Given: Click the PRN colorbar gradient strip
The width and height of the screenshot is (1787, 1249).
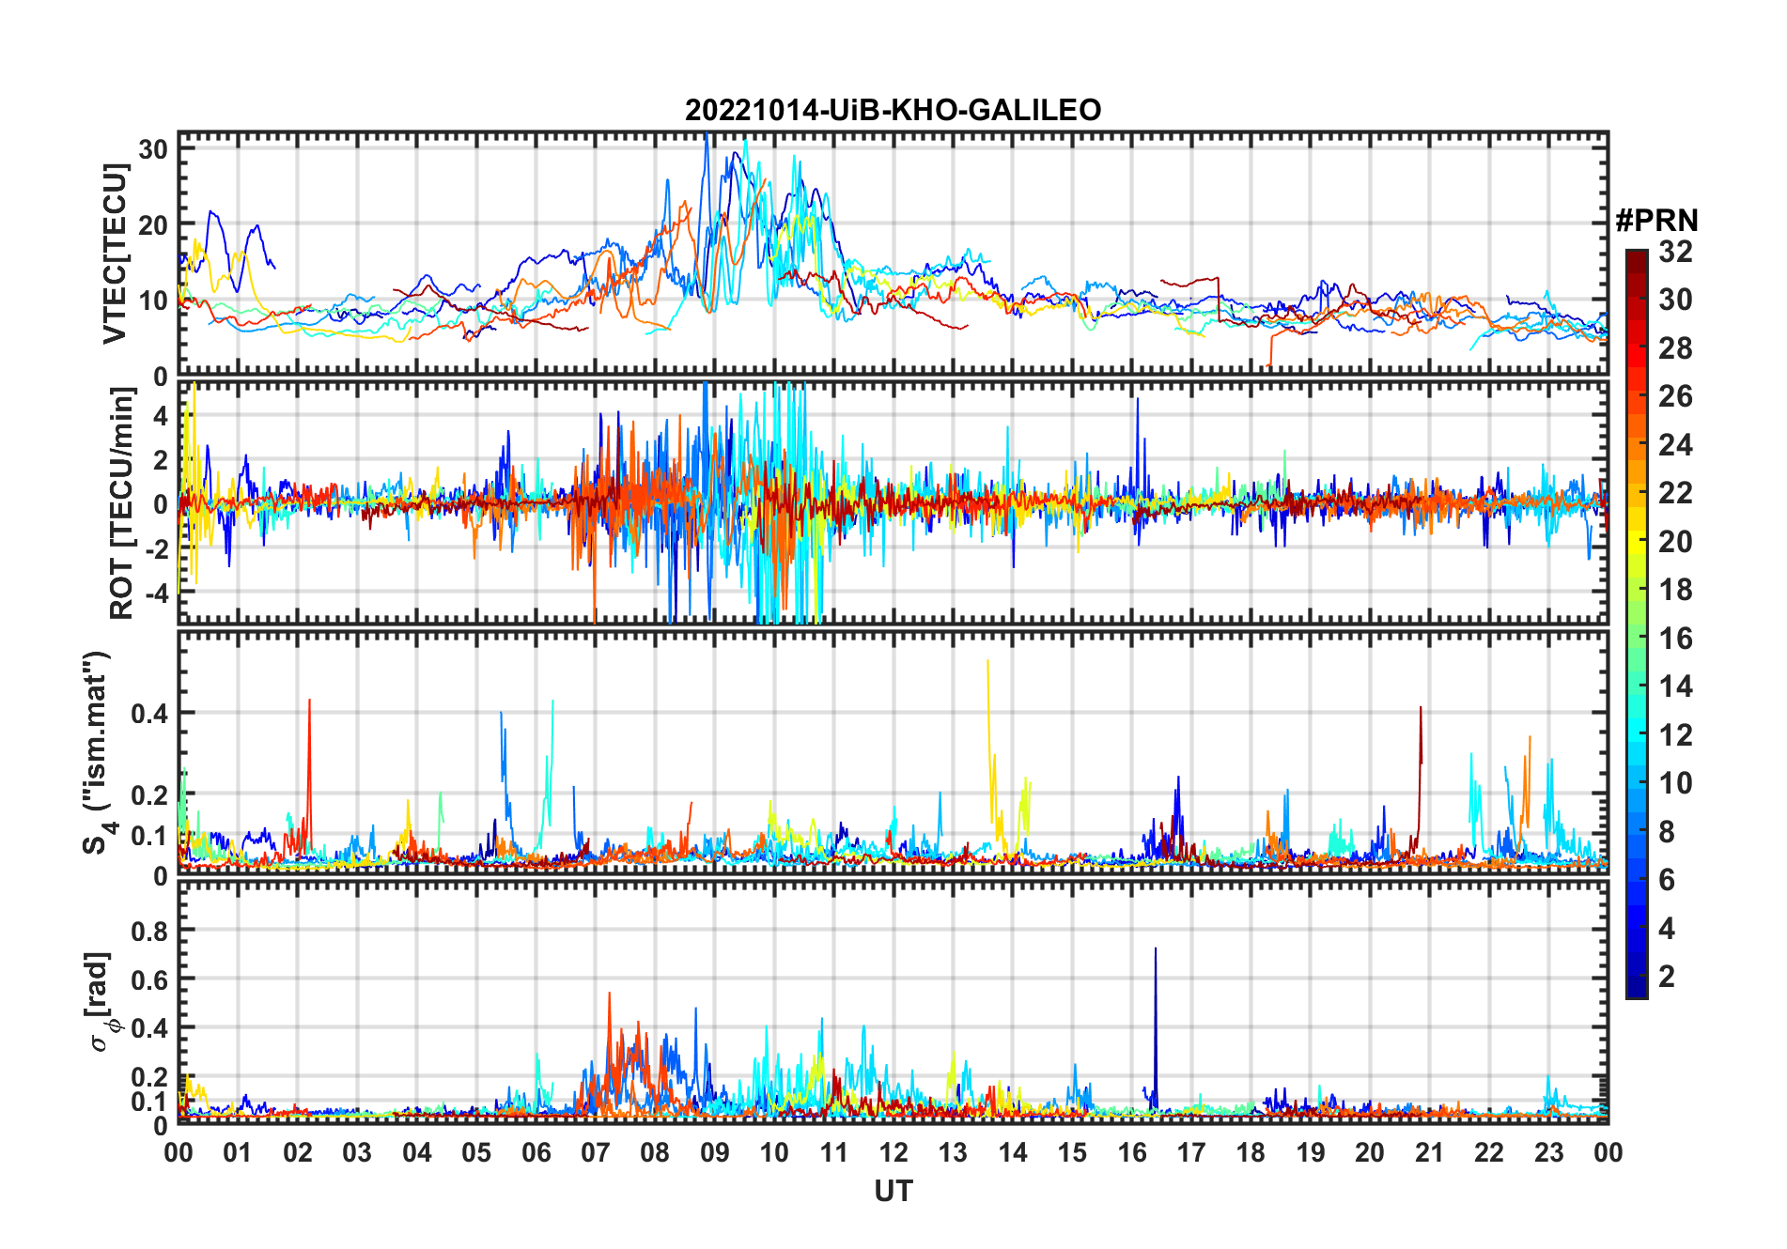Looking at the screenshot, I should 1637,624.
